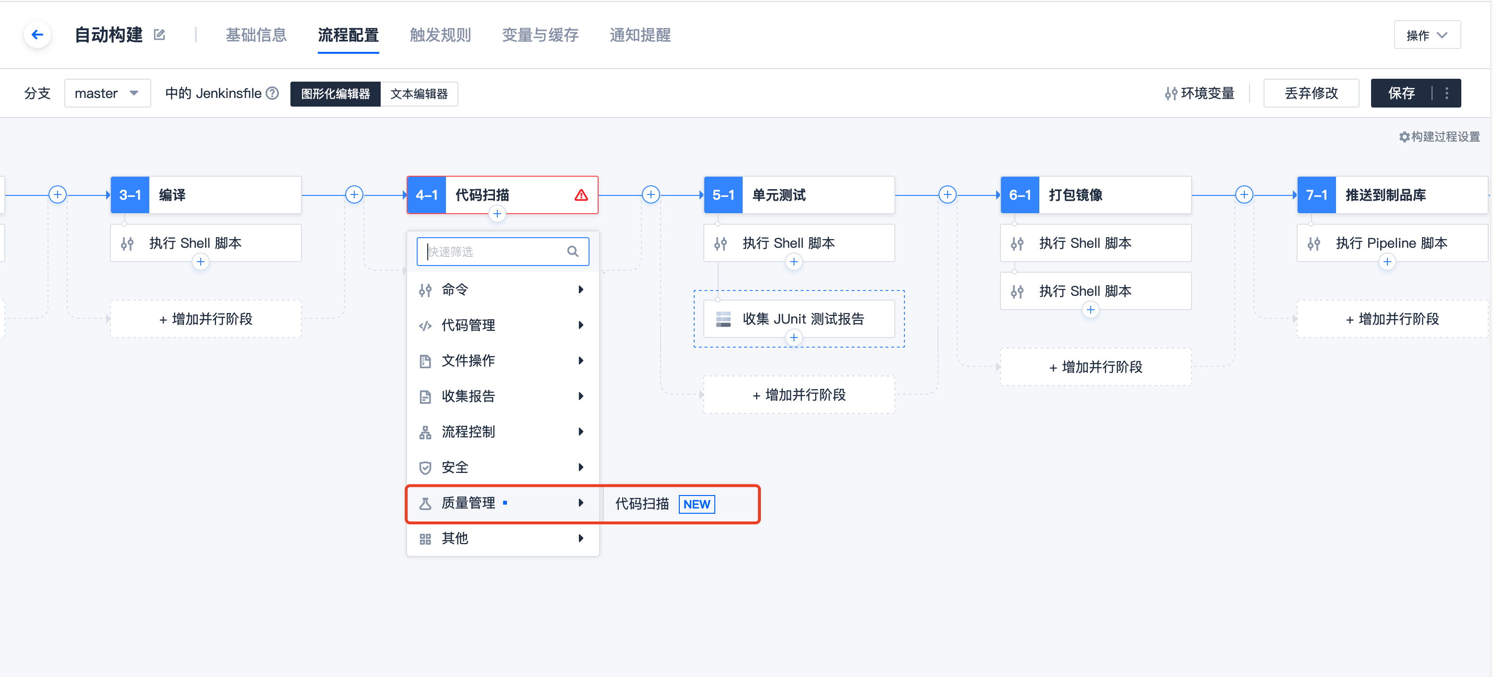This screenshot has height=677, width=1493.
Task: Open 环境变量 settings
Action: tap(1200, 93)
